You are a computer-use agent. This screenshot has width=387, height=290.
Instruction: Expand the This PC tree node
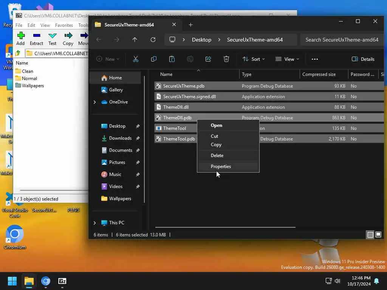[x=95, y=223]
